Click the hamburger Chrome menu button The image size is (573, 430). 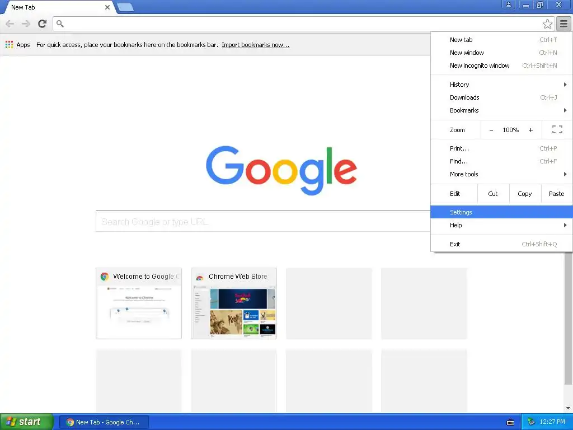pyautogui.click(x=563, y=24)
